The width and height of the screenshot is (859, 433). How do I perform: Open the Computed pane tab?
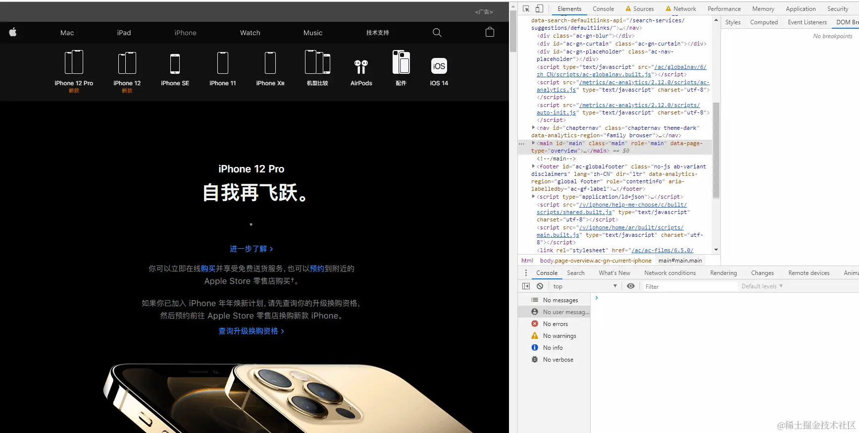point(764,22)
